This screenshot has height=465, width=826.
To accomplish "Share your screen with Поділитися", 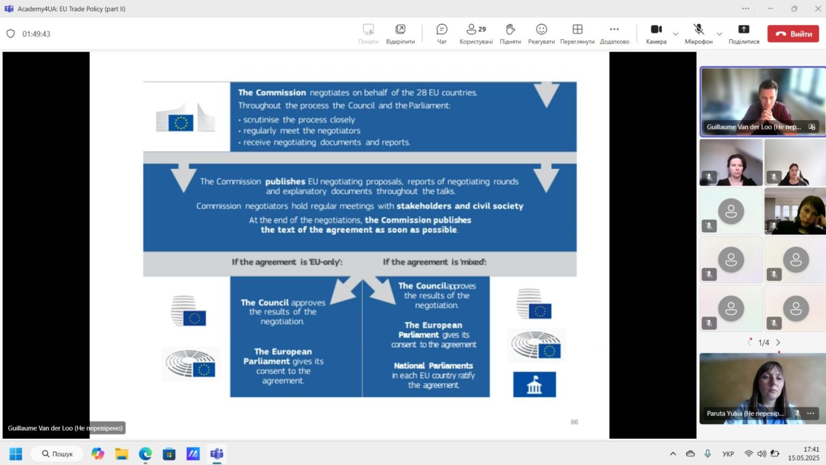I will tap(744, 34).
